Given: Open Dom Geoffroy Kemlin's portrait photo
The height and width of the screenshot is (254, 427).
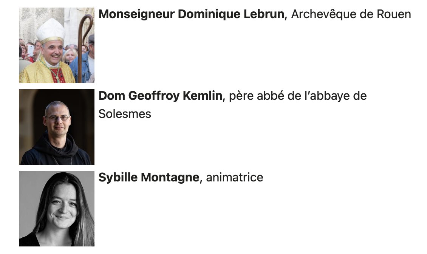Looking at the screenshot, I should click(x=57, y=127).
